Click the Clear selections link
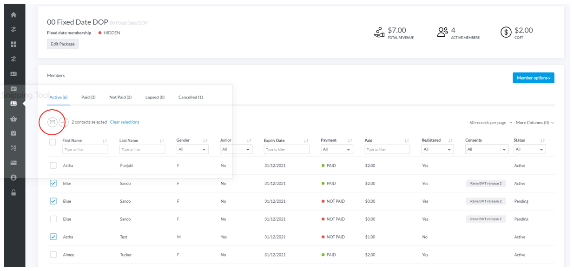The width and height of the screenshot is (574, 271). pyautogui.click(x=125, y=122)
